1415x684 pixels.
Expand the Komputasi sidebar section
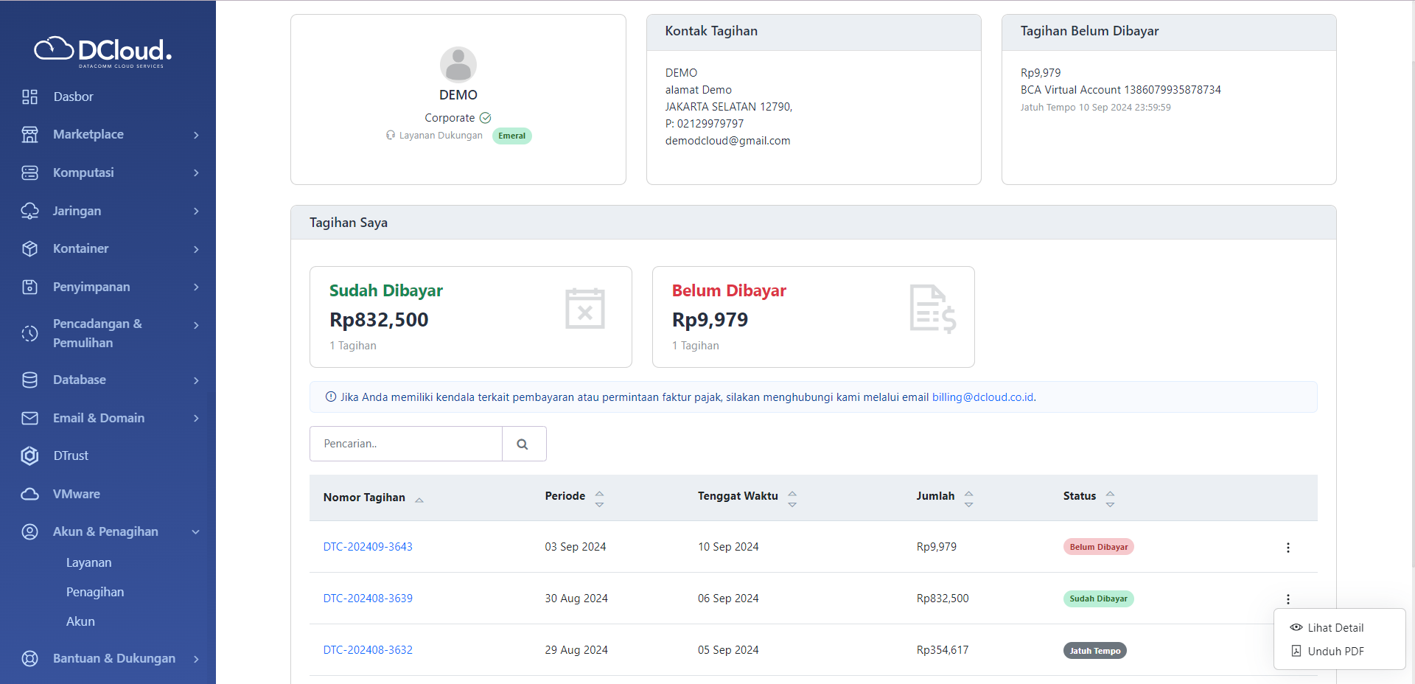pyautogui.click(x=196, y=172)
